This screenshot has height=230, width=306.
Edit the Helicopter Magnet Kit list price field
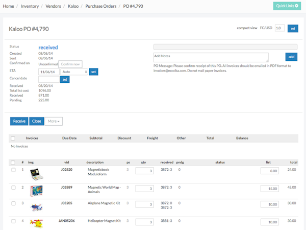pyautogui.click(x=270, y=222)
